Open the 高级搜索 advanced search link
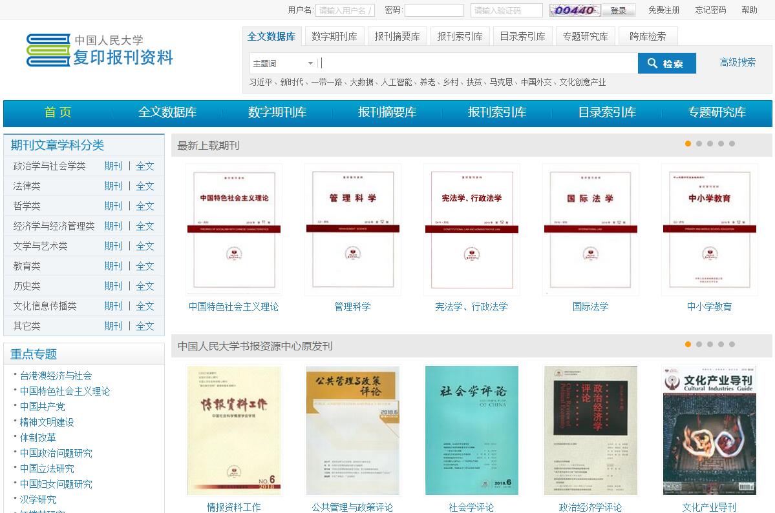This screenshot has height=513, width=775. click(x=738, y=63)
